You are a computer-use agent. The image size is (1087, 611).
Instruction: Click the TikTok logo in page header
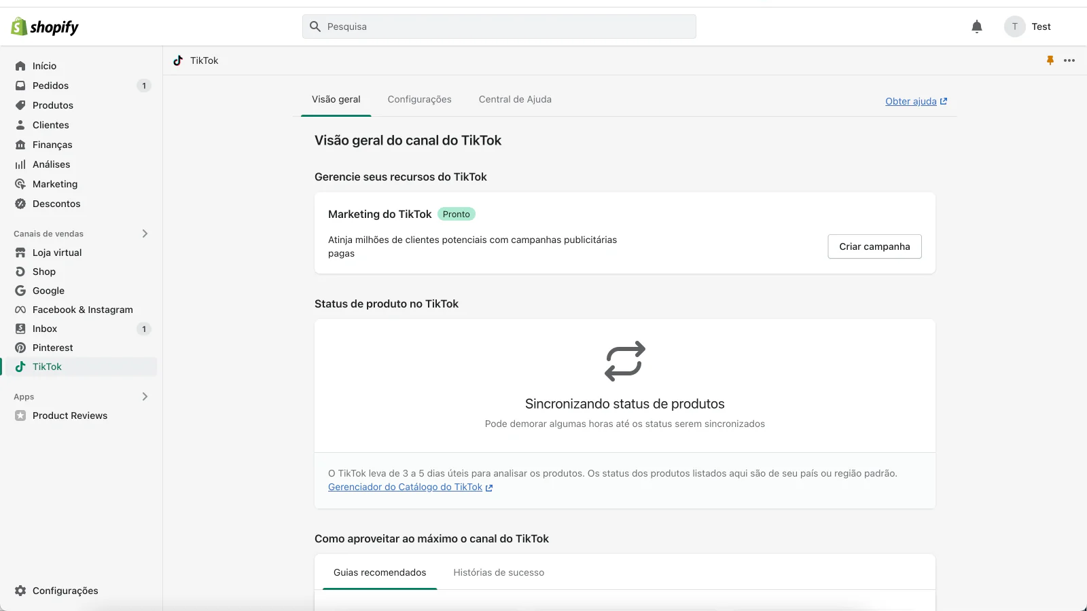tap(178, 60)
